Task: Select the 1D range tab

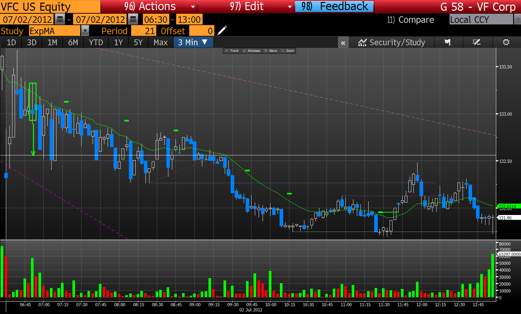Action: point(11,42)
